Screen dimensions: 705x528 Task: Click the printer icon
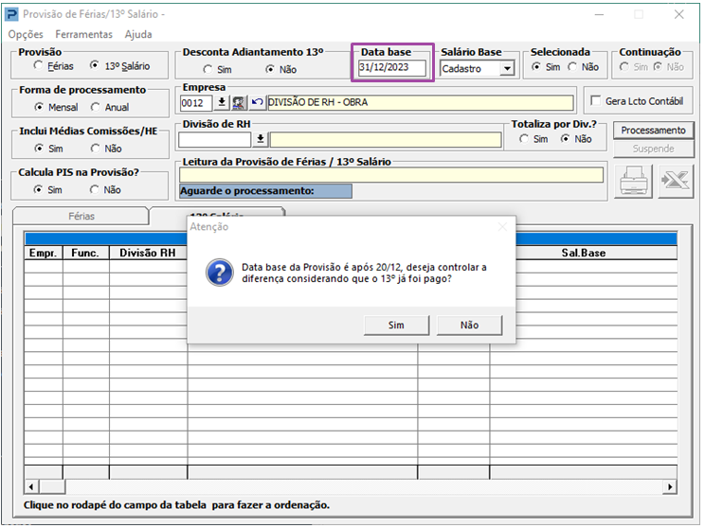click(x=635, y=181)
